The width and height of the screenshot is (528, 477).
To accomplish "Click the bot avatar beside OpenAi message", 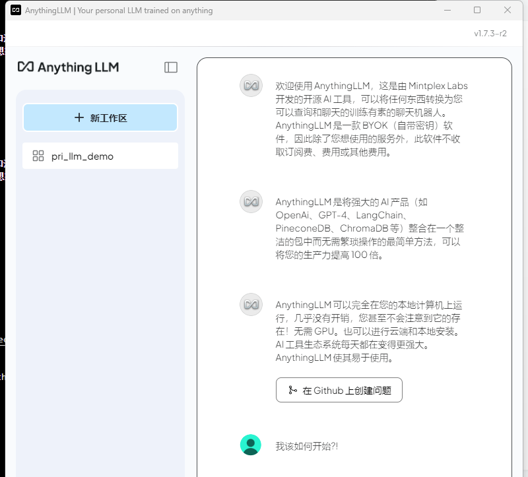I will [251, 202].
